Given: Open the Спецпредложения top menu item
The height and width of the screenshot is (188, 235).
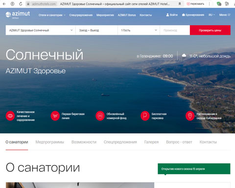Looking at the screenshot, I should [81, 15].
